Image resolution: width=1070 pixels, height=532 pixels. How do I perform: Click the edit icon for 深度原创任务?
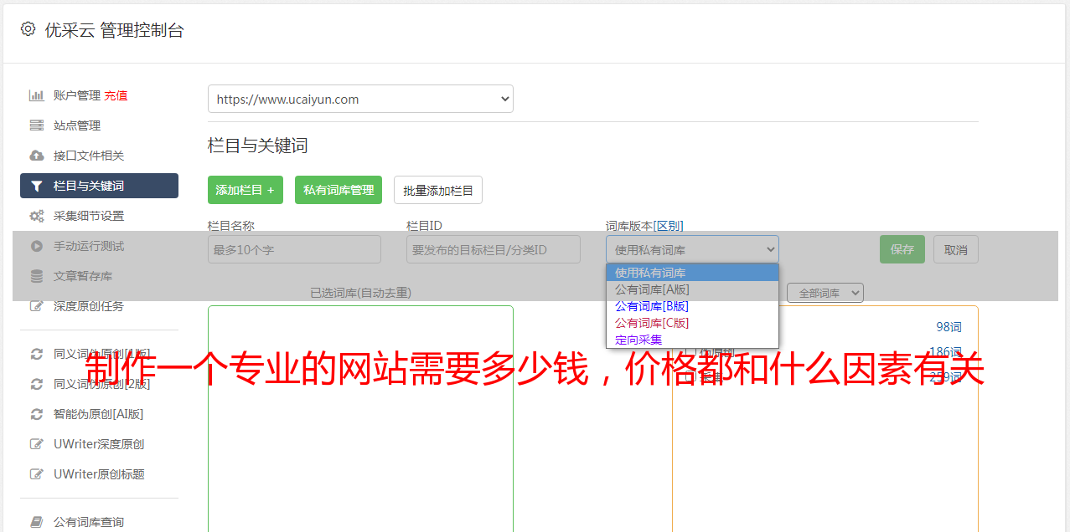[36, 306]
